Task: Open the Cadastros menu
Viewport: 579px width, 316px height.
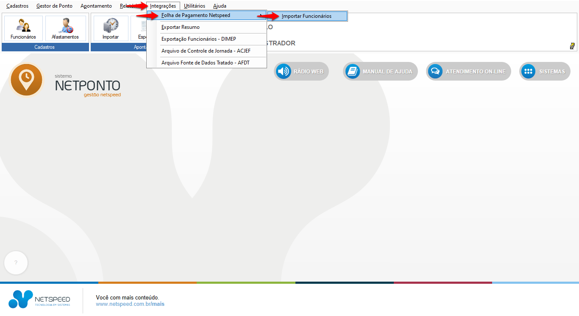Action: coord(17,6)
